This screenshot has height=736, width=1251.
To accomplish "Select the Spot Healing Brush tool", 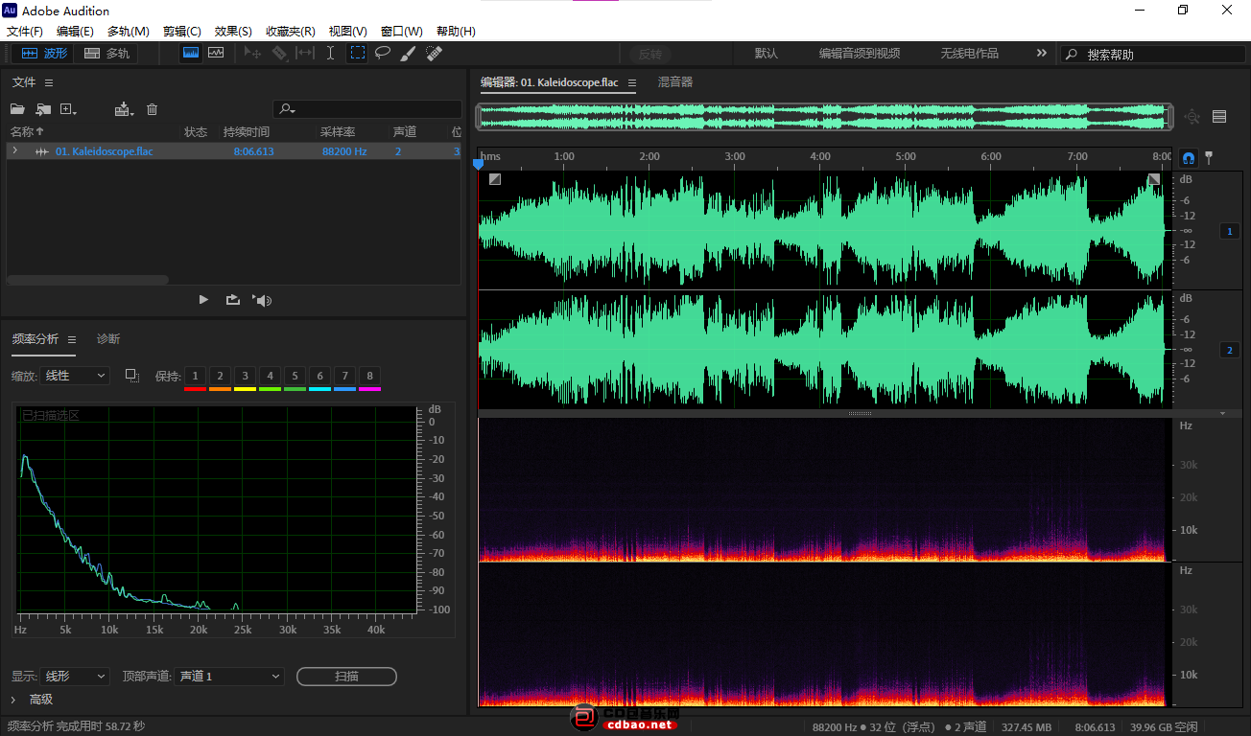I will coord(434,54).
